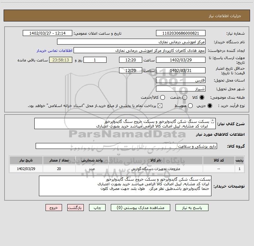
Task: Click the announcement date field 1402/03/27 - 12:14
Action: point(48,33)
